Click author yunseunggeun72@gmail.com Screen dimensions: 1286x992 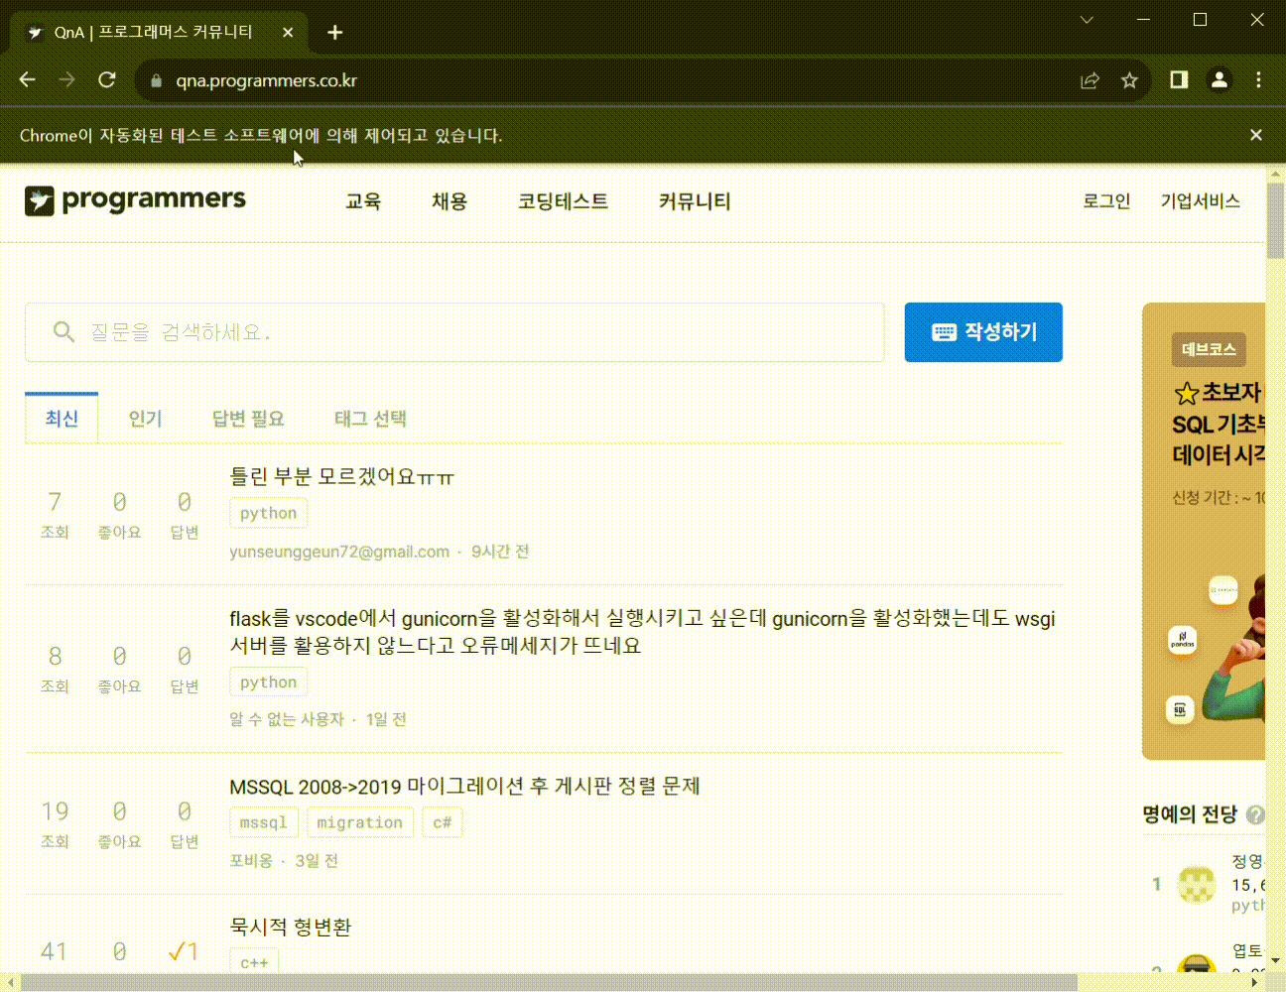point(339,552)
